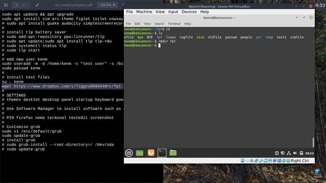The width and height of the screenshot is (326, 183).
Task: Minimize the inner terminal window
Action: (296, 18)
